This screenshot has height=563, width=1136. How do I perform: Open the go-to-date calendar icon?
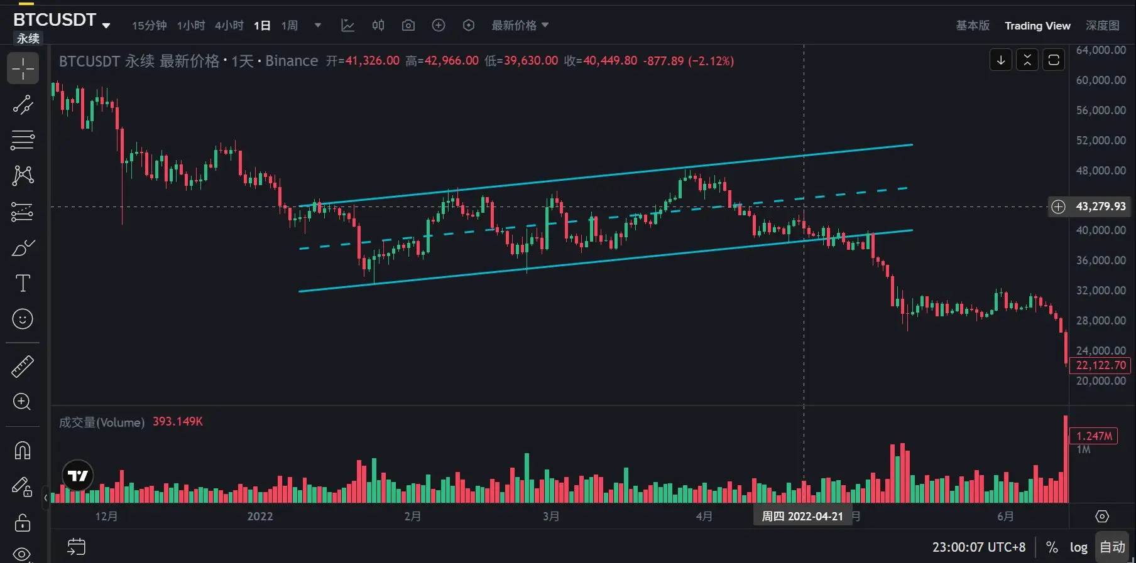76,547
